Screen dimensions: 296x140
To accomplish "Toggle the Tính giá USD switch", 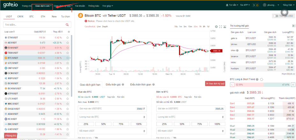I will pos(276,16).
